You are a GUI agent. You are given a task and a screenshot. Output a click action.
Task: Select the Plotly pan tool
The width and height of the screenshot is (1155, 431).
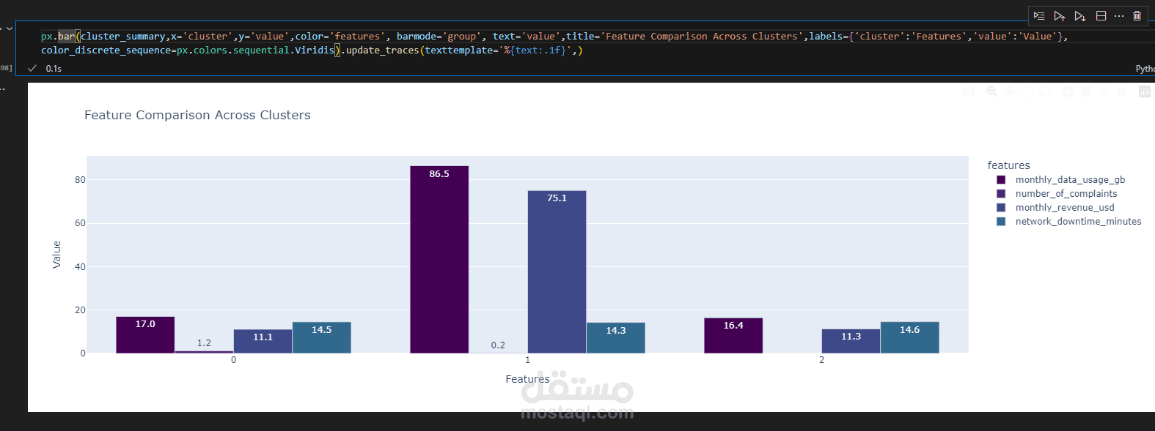tap(1009, 91)
